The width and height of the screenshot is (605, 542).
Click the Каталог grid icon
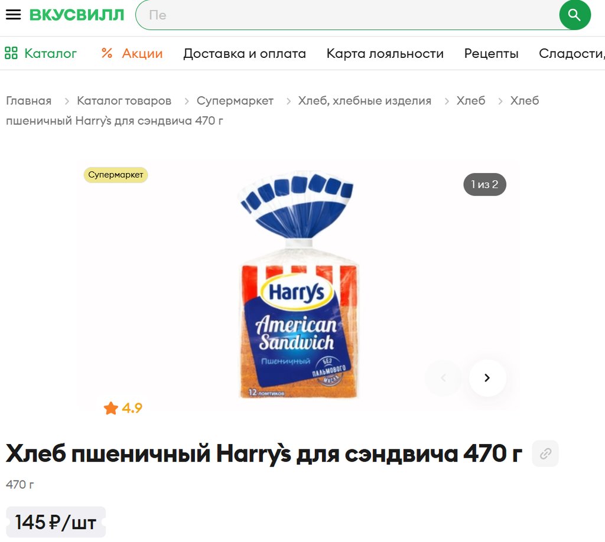click(x=11, y=53)
